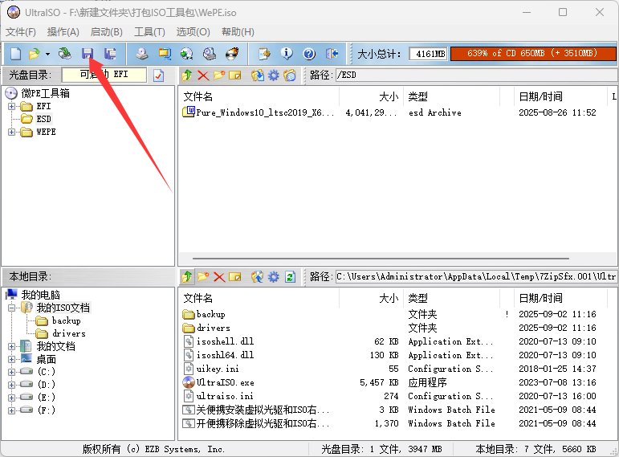
Task: Open the Help question mark icon
Action: [308, 54]
